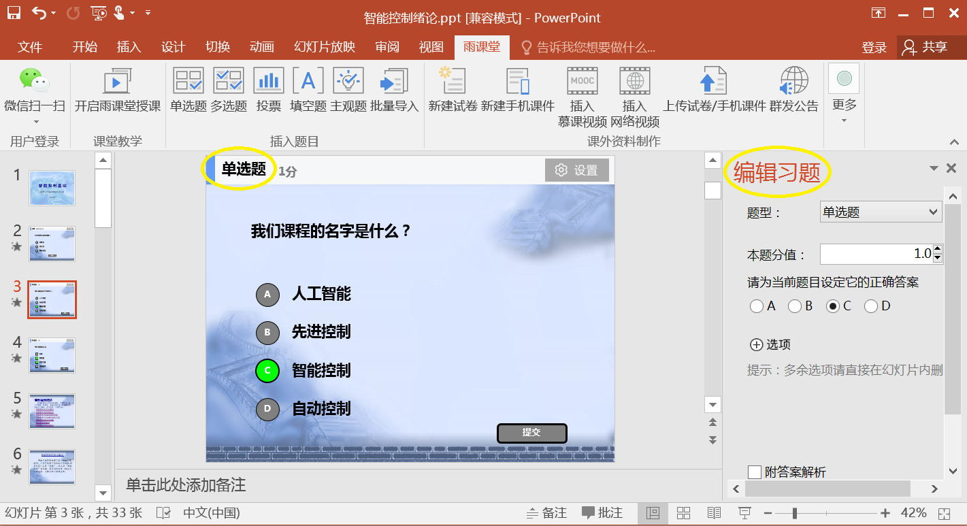Click option B circle on the slide
967x526 pixels.
coord(267,332)
